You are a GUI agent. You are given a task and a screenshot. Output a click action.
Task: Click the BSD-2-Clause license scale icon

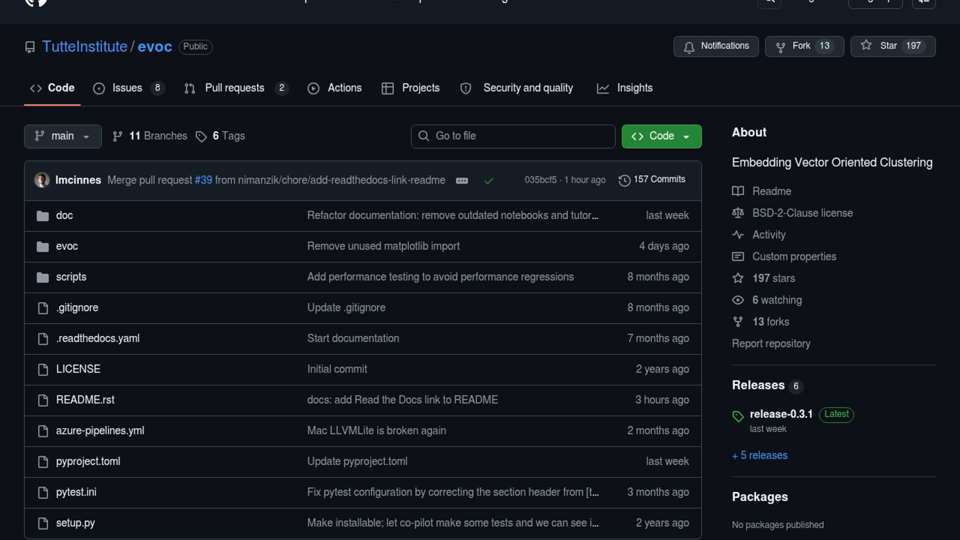tap(738, 213)
